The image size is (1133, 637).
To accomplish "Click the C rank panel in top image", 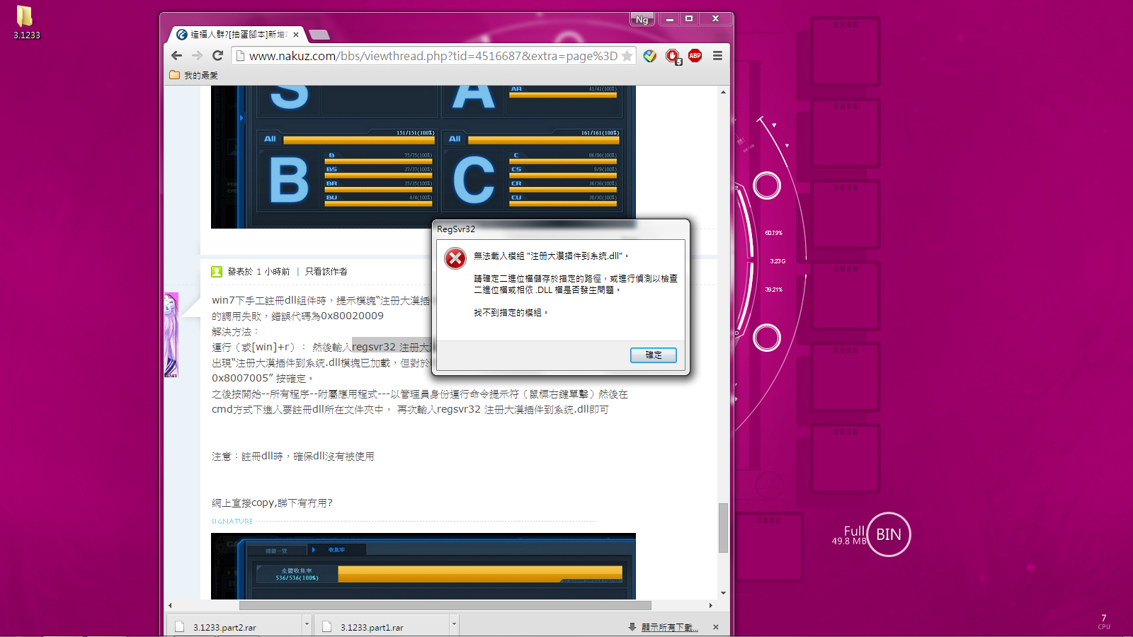I will [x=532, y=171].
